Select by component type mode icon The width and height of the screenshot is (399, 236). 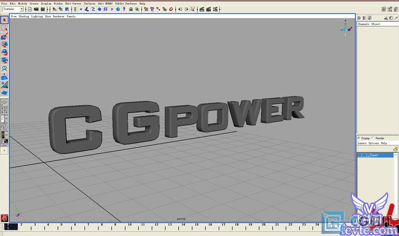pos(67,9)
